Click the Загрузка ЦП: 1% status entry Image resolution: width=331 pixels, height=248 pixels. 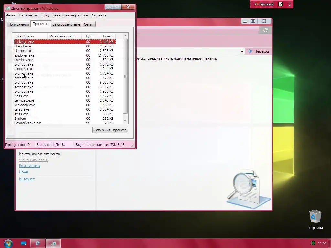51,145
